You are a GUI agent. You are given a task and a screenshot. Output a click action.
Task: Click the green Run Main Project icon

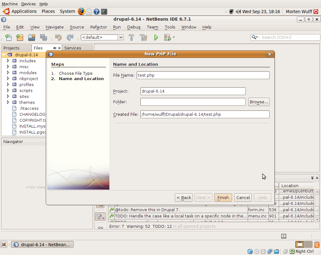(156, 38)
